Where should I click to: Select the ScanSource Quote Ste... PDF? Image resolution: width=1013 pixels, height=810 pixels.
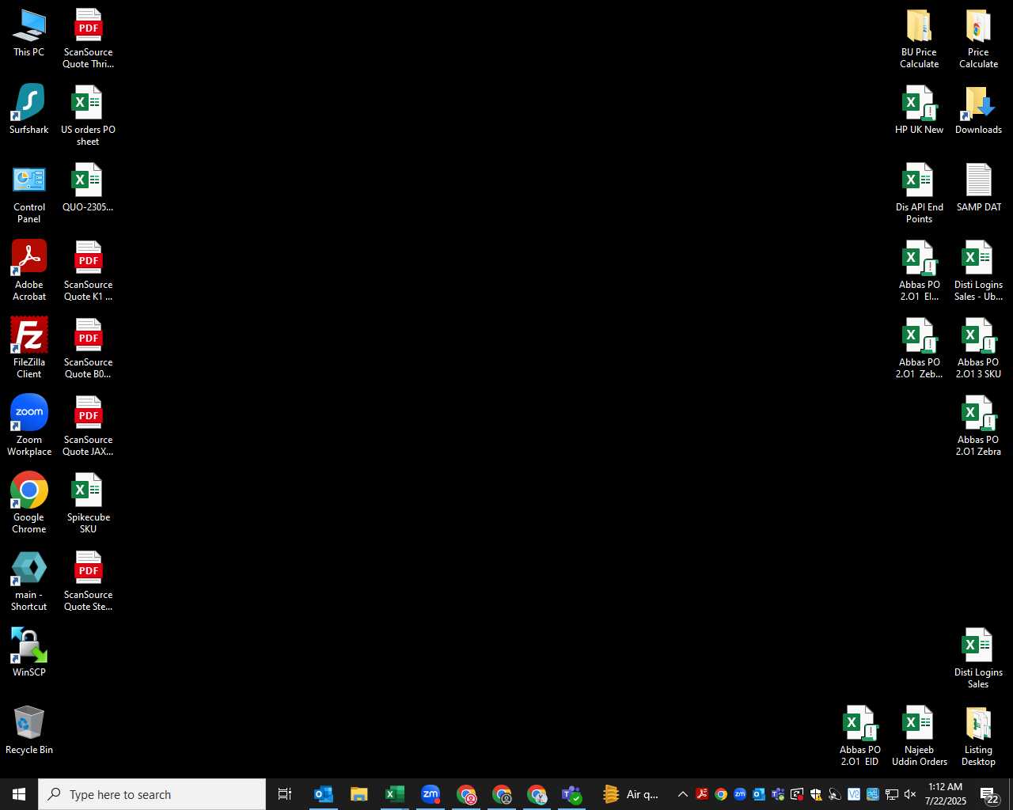(x=88, y=581)
